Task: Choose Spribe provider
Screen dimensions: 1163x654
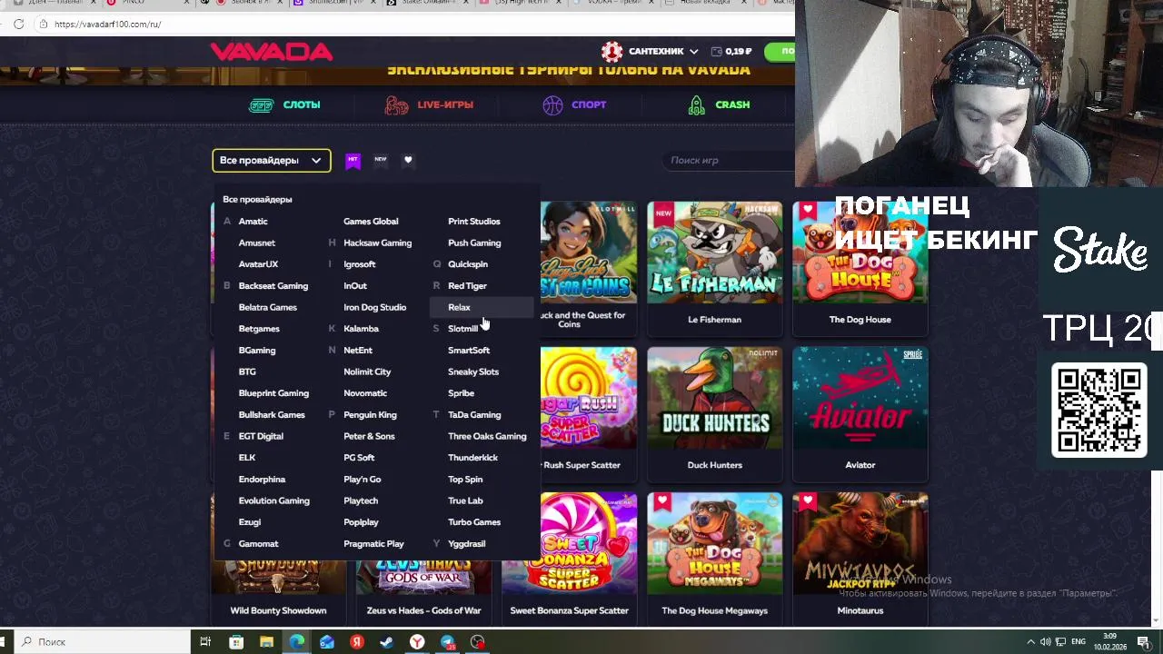Action: 461,393
